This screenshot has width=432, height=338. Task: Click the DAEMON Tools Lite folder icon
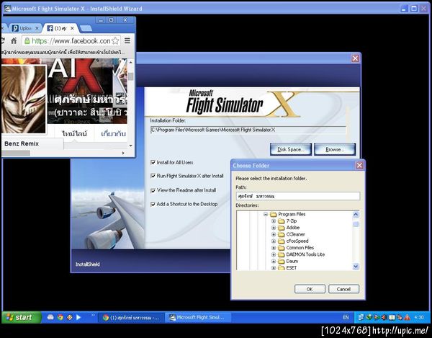281,254
